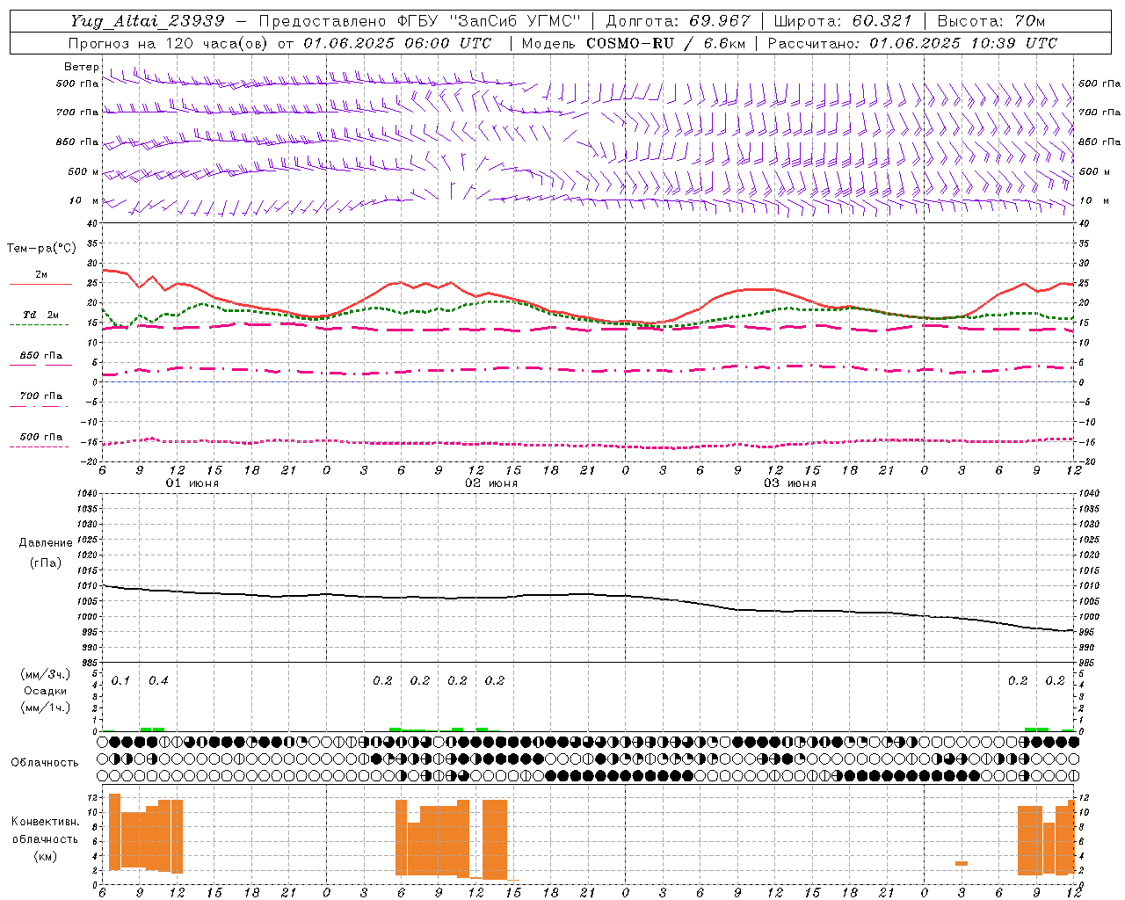Click the Облачность row label

click(45, 762)
